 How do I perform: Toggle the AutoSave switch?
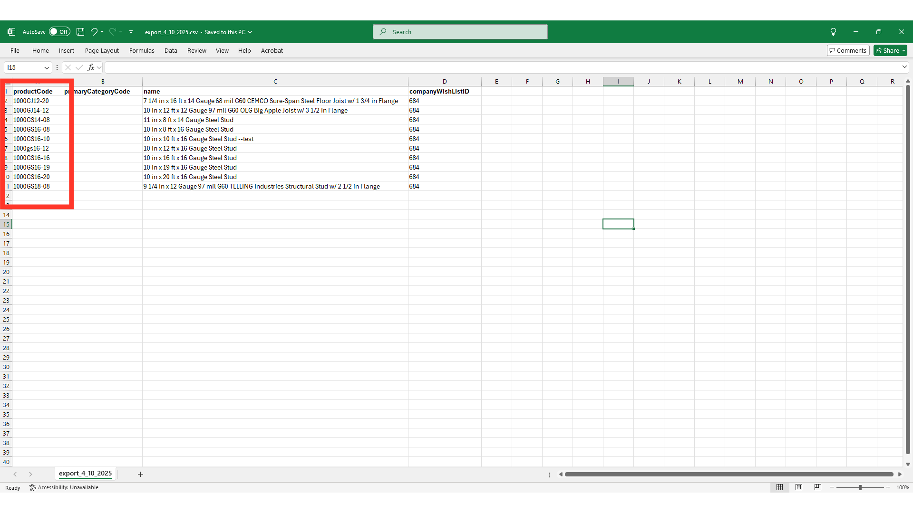(x=59, y=32)
